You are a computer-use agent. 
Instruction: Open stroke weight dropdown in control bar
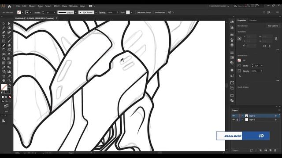coord(54,12)
